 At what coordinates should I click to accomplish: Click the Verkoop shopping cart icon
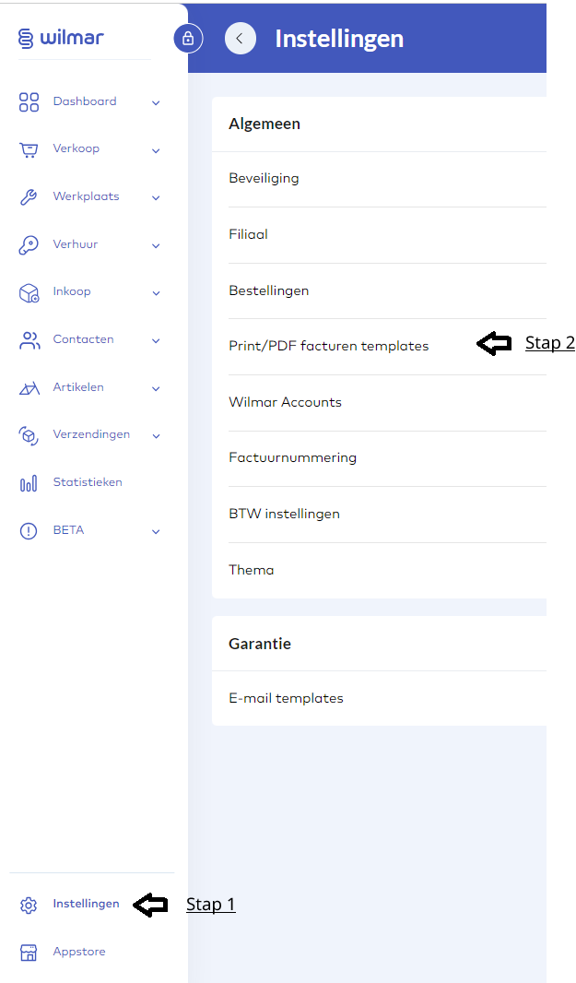[x=29, y=149]
